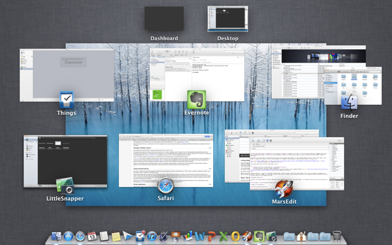Launch the Sparrow paper plane mail icon
392x245 pixels.
pos(128,236)
